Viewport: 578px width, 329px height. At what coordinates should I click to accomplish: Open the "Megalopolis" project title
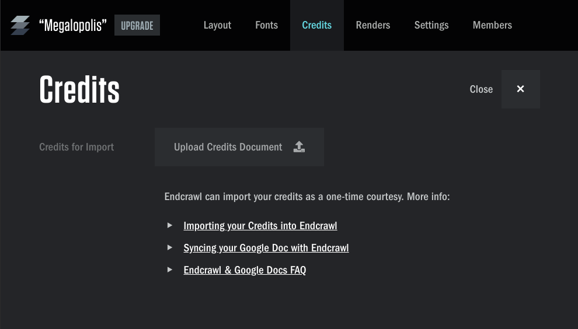(x=73, y=26)
